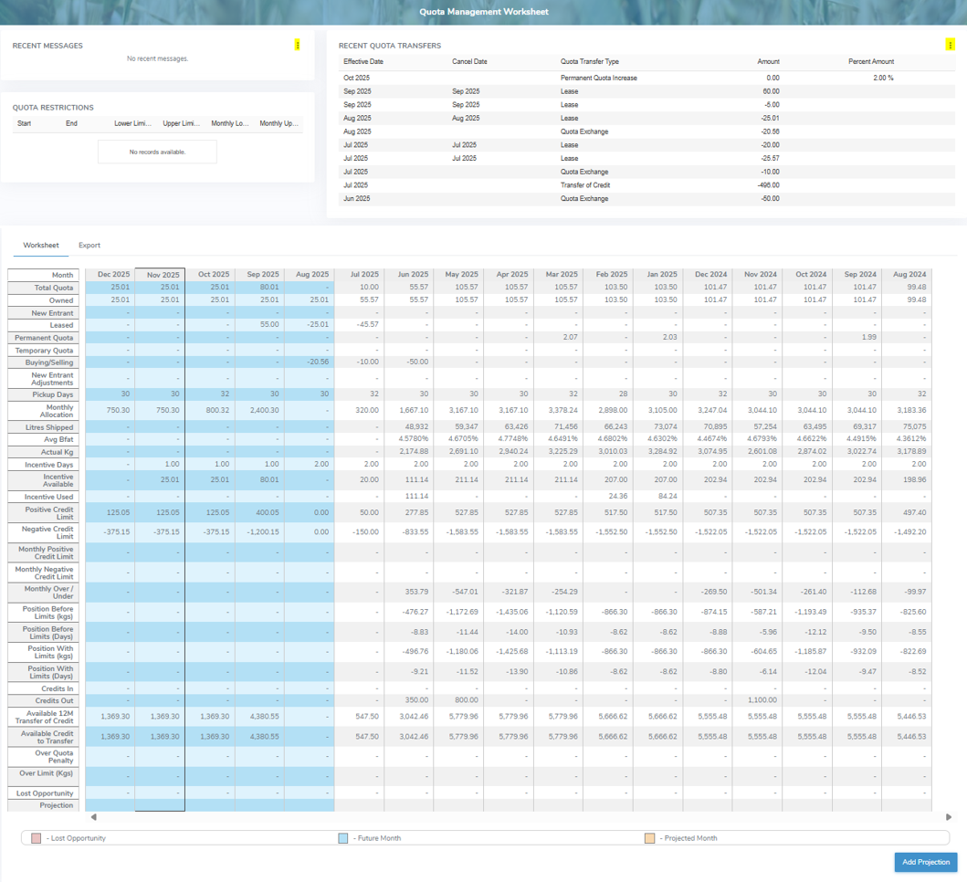Click the Lost Opportunity legend swatch
Image resolution: width=967 pixels, height=882 pixels.
click(37, 838)
